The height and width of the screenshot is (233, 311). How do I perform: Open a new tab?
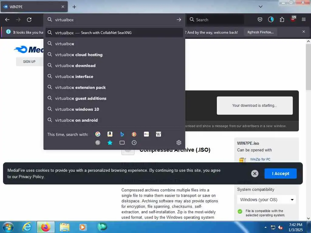[74, 7]
